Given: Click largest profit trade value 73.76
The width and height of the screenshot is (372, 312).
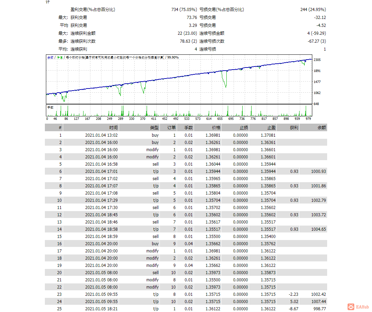Looking at the screenshot, I should tap(192, 18).
